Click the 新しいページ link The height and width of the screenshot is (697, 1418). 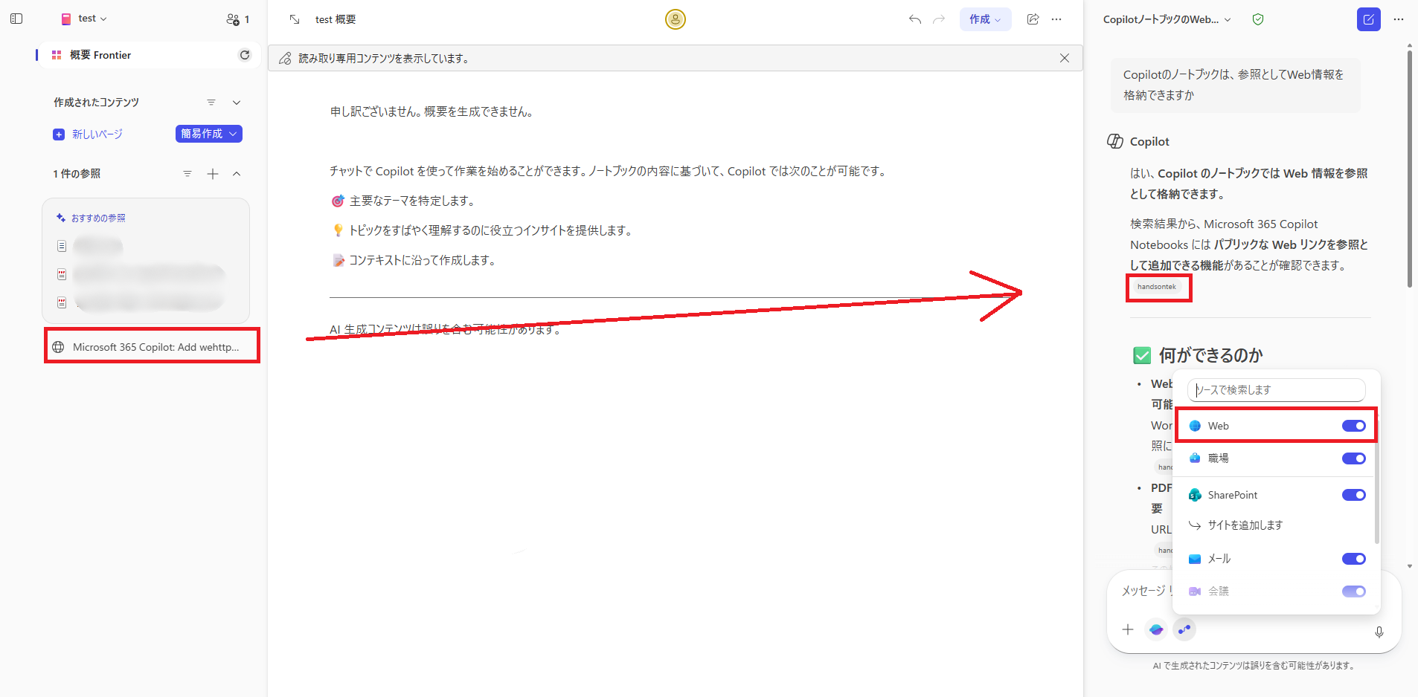click(x=95, y=134)
